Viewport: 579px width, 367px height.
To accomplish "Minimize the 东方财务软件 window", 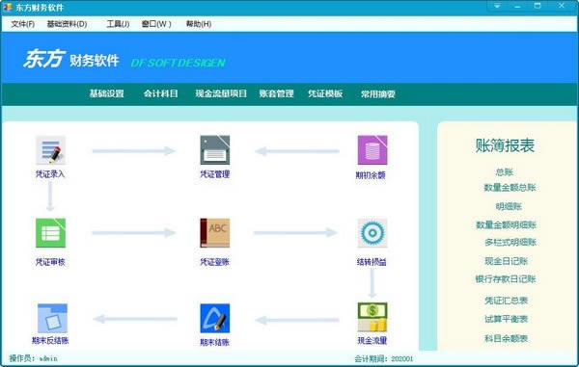I will (x=517, y=6).
